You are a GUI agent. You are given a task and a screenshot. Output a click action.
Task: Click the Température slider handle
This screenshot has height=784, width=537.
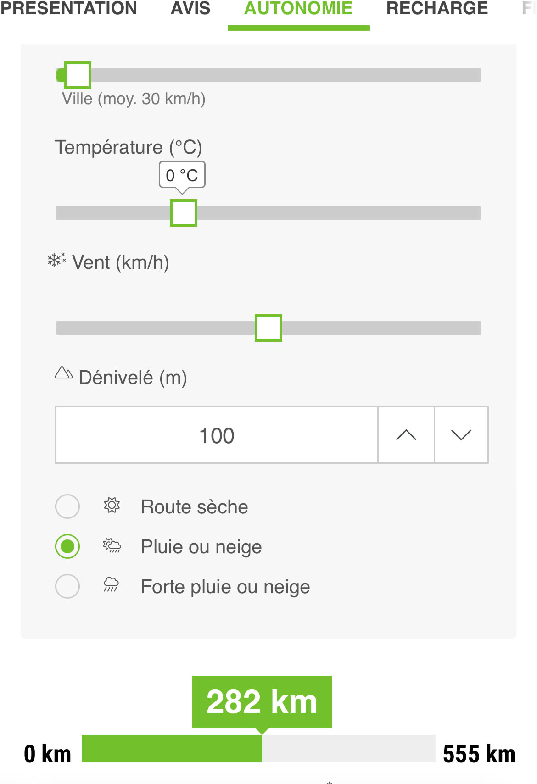click(x=184, y=213)
